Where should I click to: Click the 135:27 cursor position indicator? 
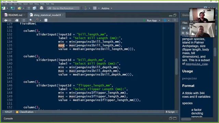8,112
